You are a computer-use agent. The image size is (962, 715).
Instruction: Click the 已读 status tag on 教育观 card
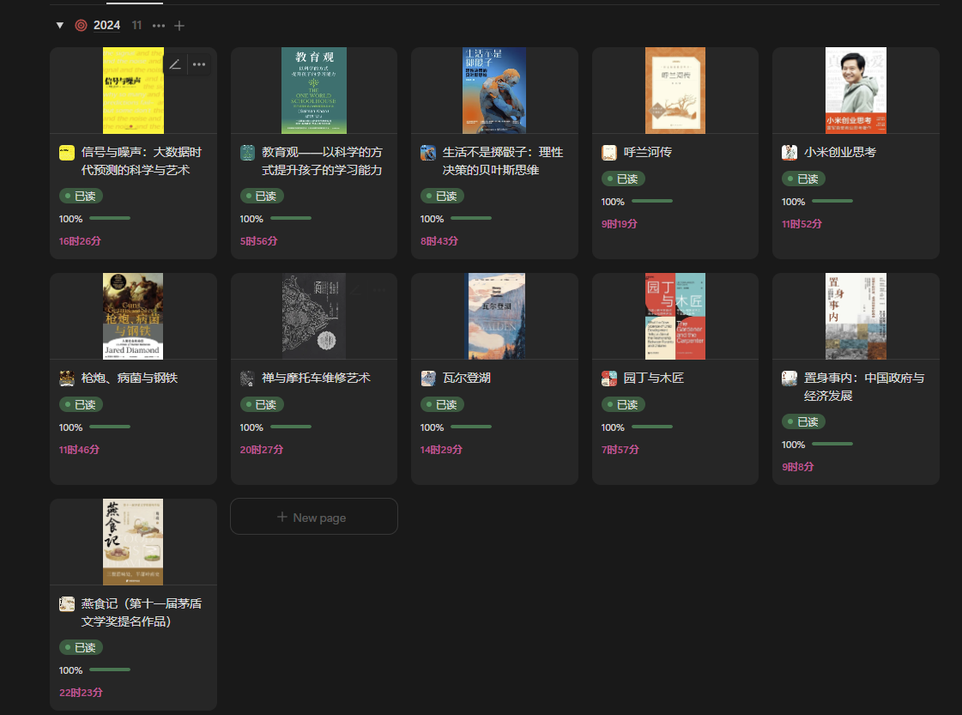(262, 196)
